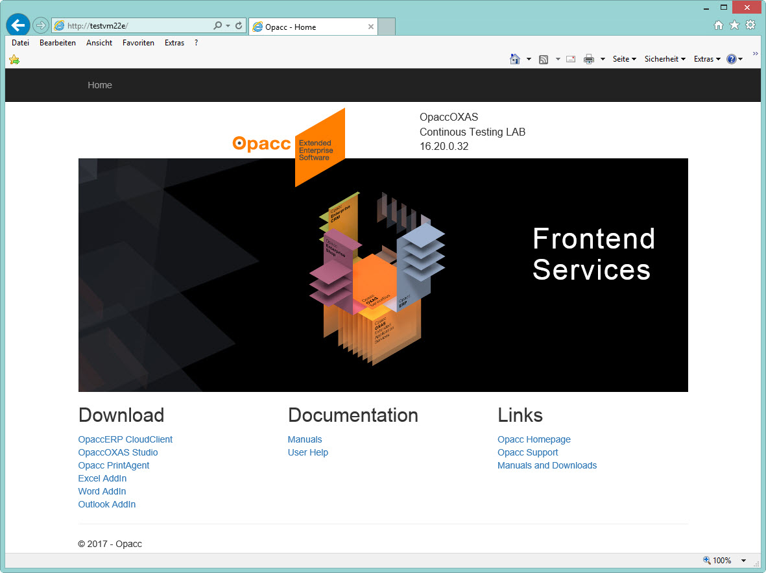
Task: Click the browser Forward arrow button
Action: [41, 25]
